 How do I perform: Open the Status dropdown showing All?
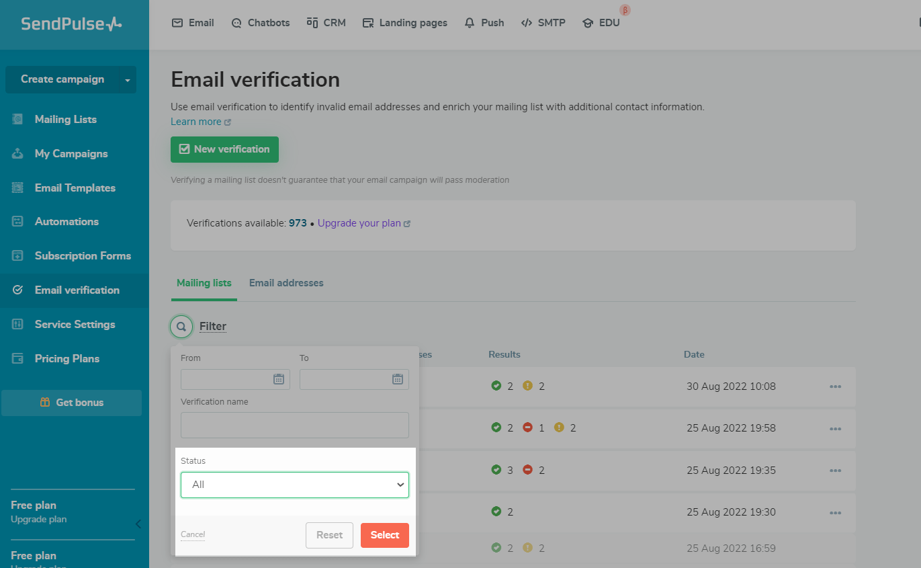(295, 485)
